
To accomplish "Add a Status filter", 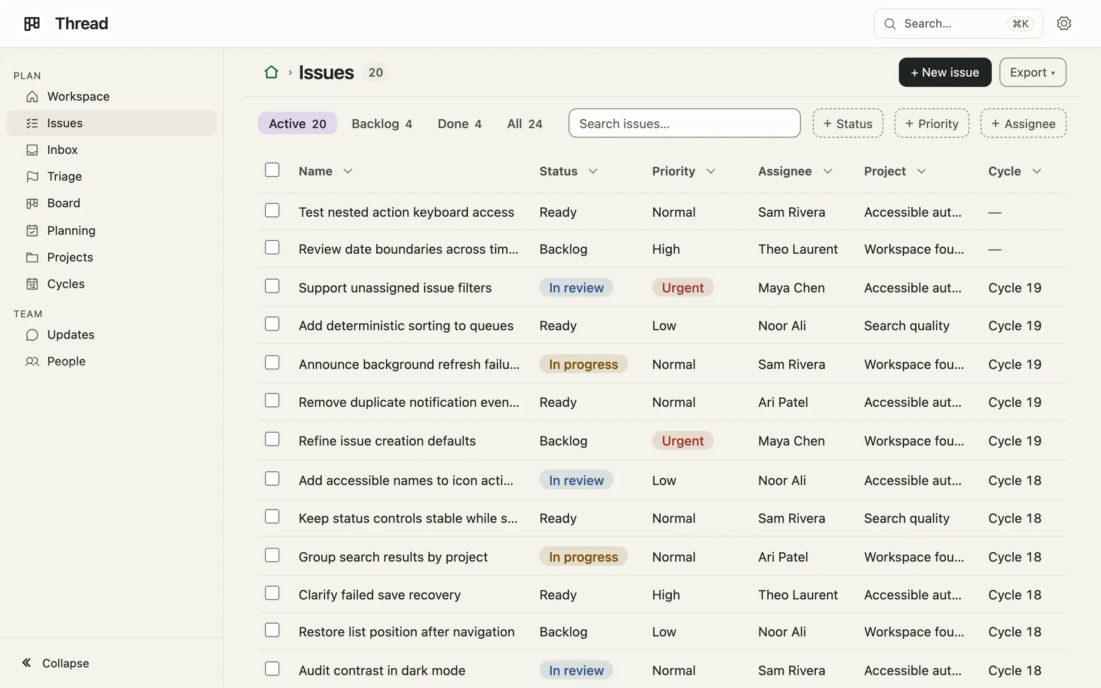I will [x=848, y=123].
